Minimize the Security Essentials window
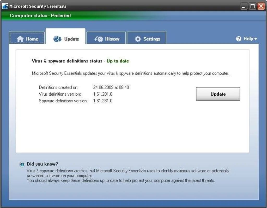Viewport: 267px width, 208px height. (244, 7)
